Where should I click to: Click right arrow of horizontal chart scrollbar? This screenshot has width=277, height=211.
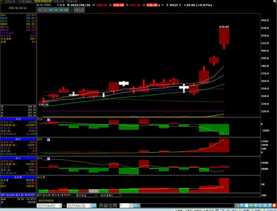click(x=238, y=205)
